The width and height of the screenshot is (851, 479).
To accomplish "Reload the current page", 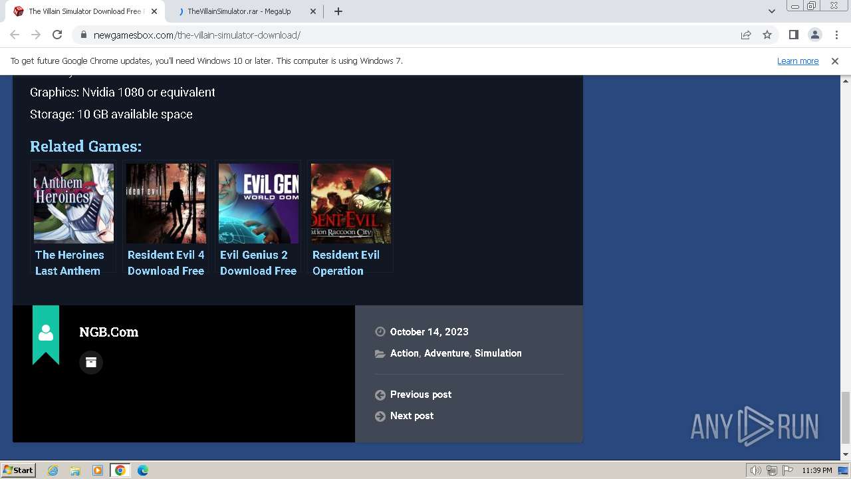I will [x=57, y=35].
